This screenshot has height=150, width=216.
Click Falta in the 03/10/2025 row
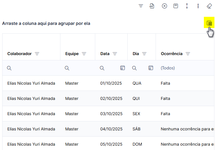(x=166, y=114)
